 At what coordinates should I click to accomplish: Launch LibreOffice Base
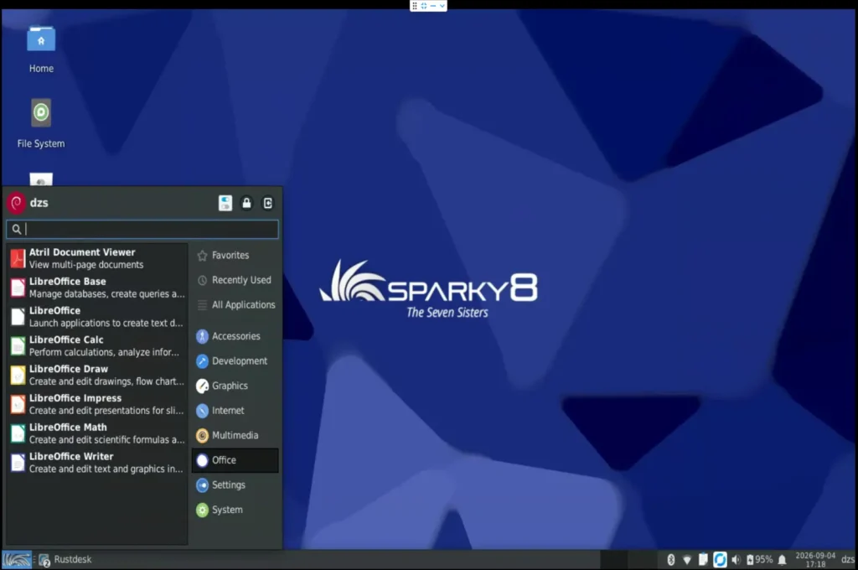click(x=97, y=288)
